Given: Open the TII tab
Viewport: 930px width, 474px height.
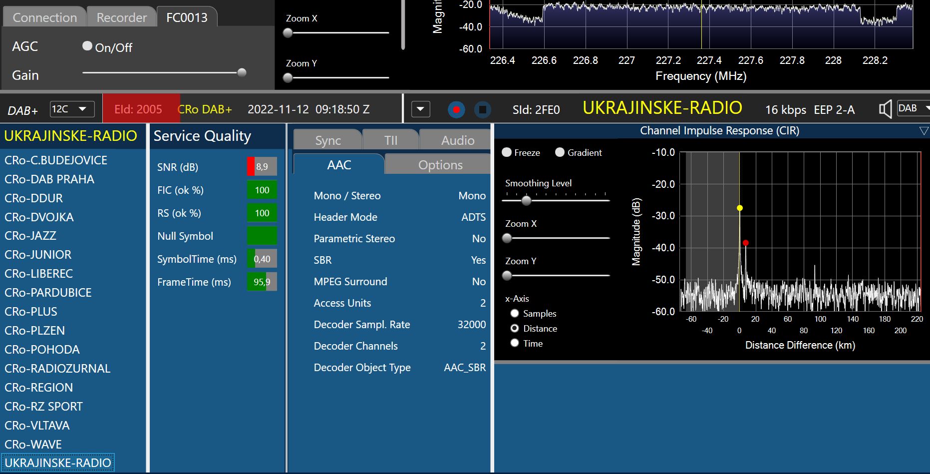Looking at the screenshot, I should [x=391, y=140].
